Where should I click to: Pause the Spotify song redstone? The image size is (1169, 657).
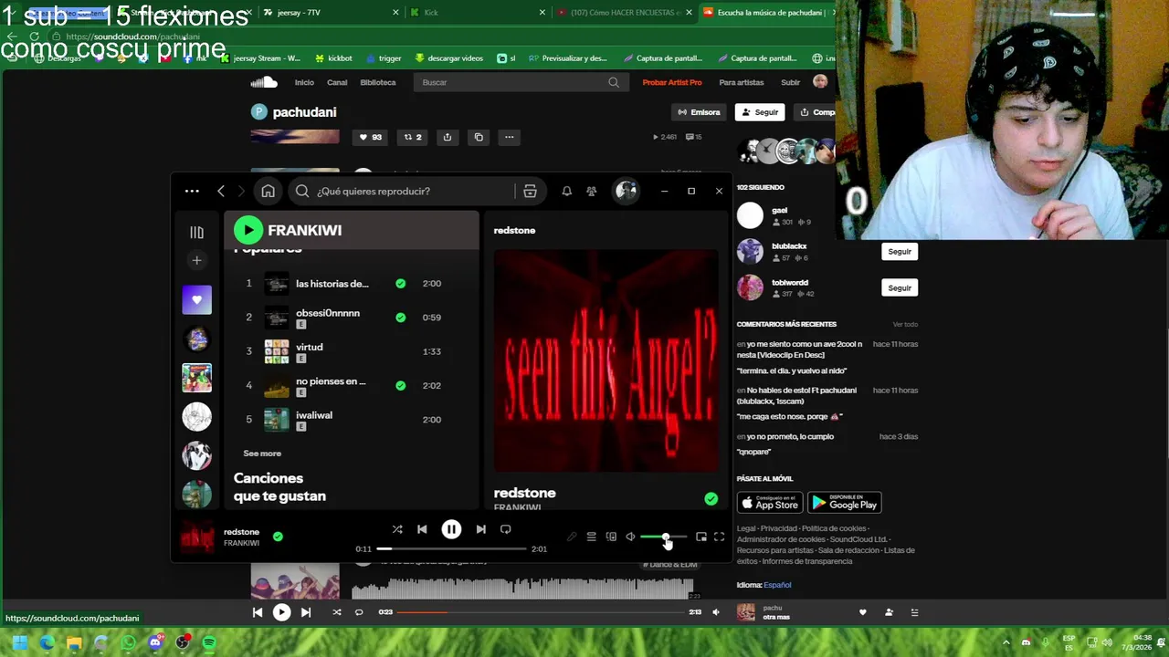[x=451, y=529]
